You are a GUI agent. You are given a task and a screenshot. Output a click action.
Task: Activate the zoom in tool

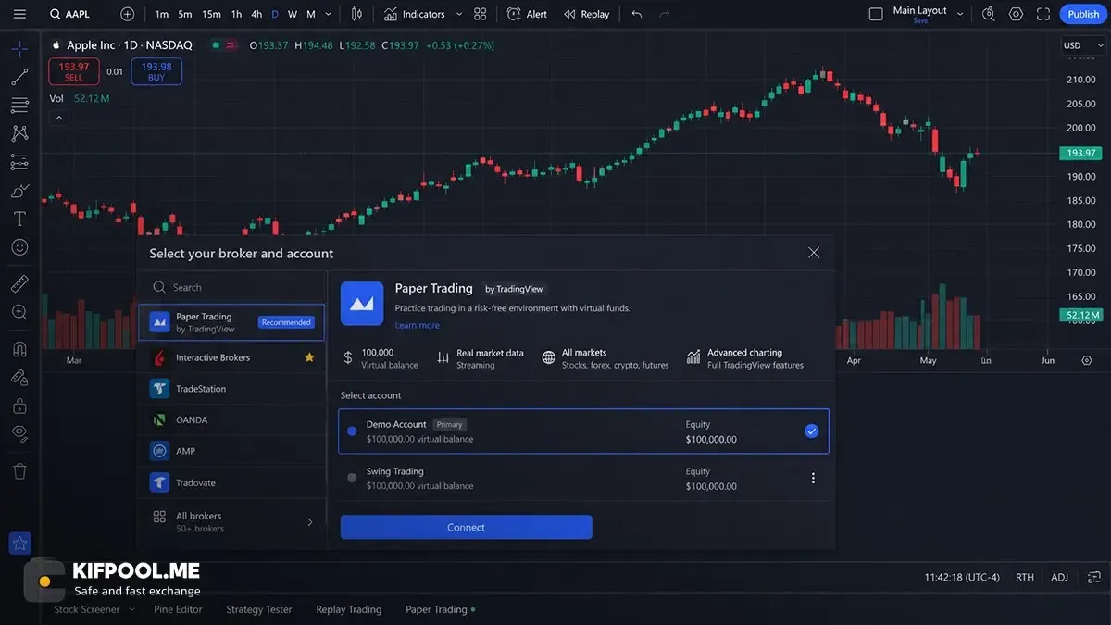[x=19, y=312]
